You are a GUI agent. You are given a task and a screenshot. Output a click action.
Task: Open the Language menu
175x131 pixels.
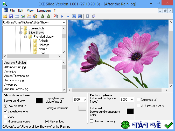point(44,11)
